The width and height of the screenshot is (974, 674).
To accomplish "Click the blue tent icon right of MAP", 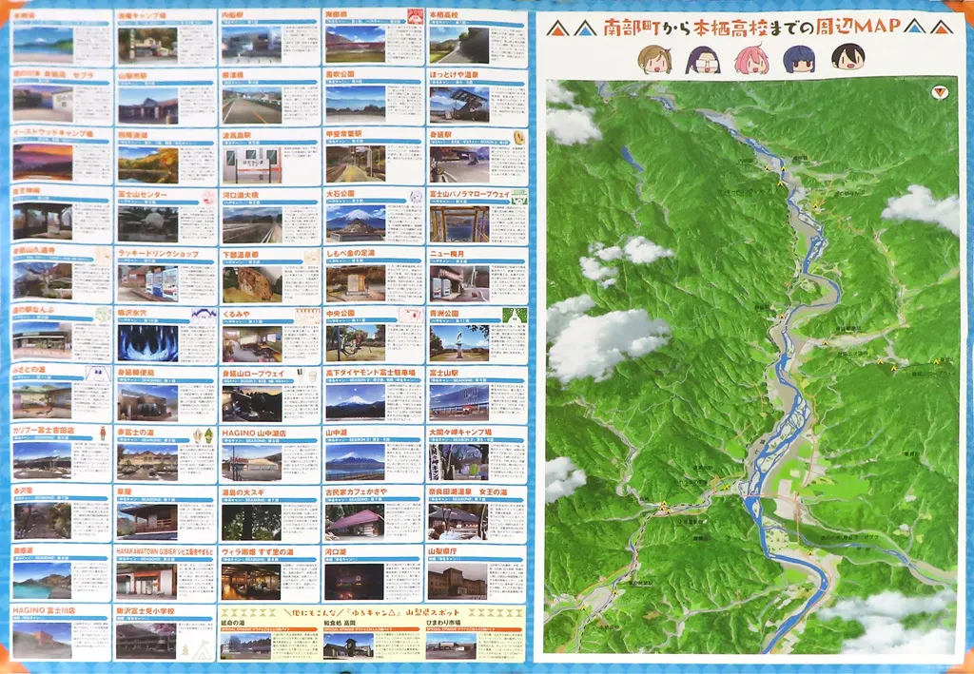I will pyautogui.click(x=914, y=27).
